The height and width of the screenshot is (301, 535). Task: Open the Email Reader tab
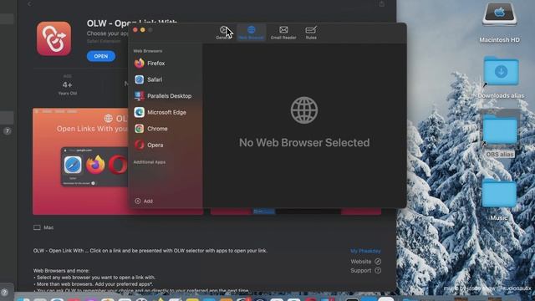click(283, 33)
